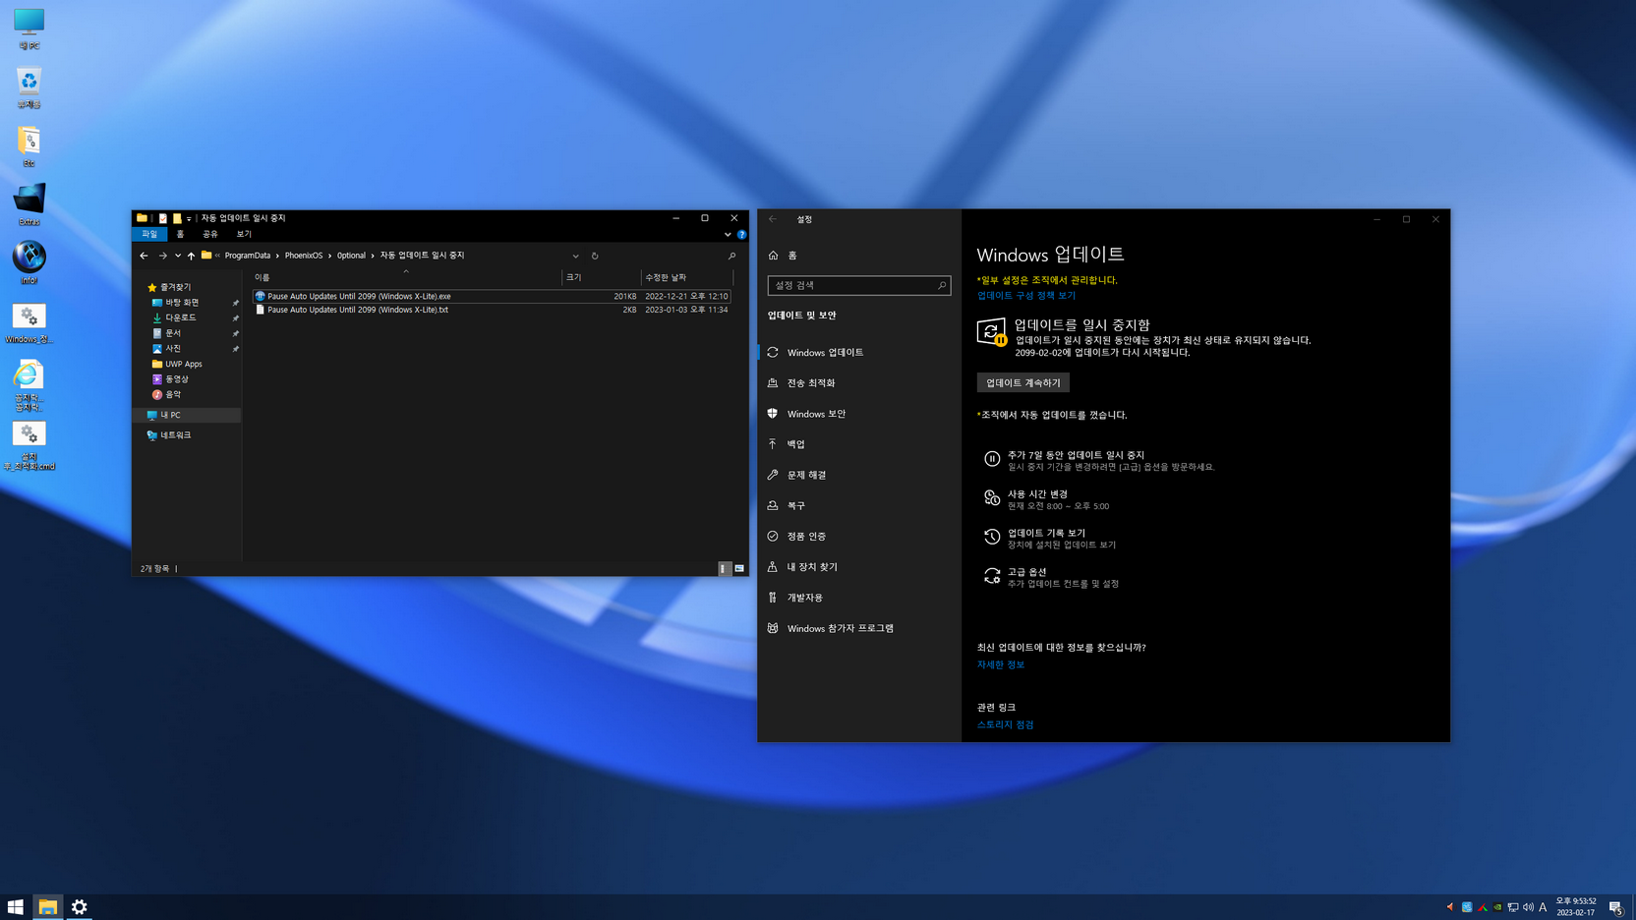1636x920 pixels.
Task: Select 내 PC in the navigation pane
Action: [187, 415]
